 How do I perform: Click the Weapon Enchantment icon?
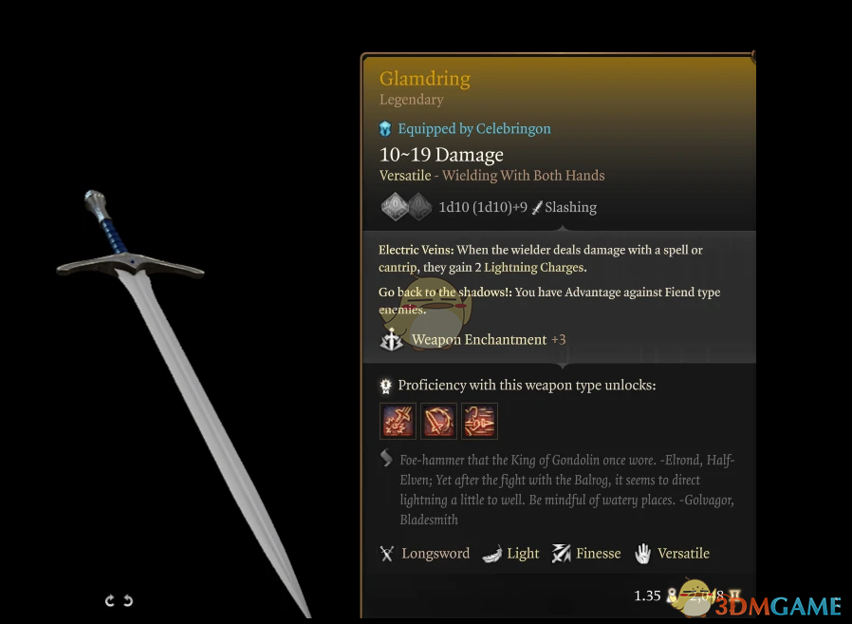(x=391, y=340)
